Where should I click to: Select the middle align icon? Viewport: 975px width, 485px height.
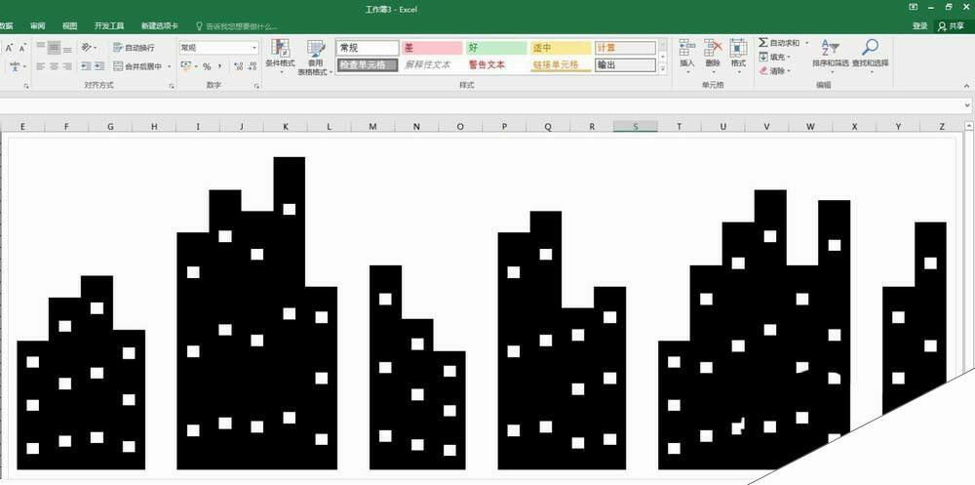pos(54,47)
